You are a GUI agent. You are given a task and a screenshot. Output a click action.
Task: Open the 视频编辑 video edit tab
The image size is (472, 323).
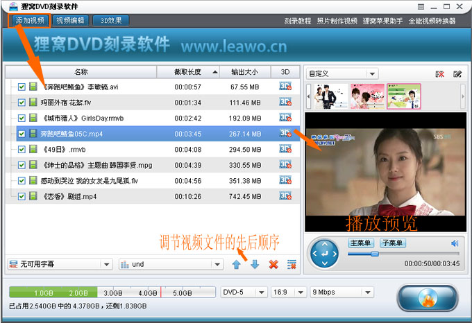pyautogui.click(x=70, y=21)
